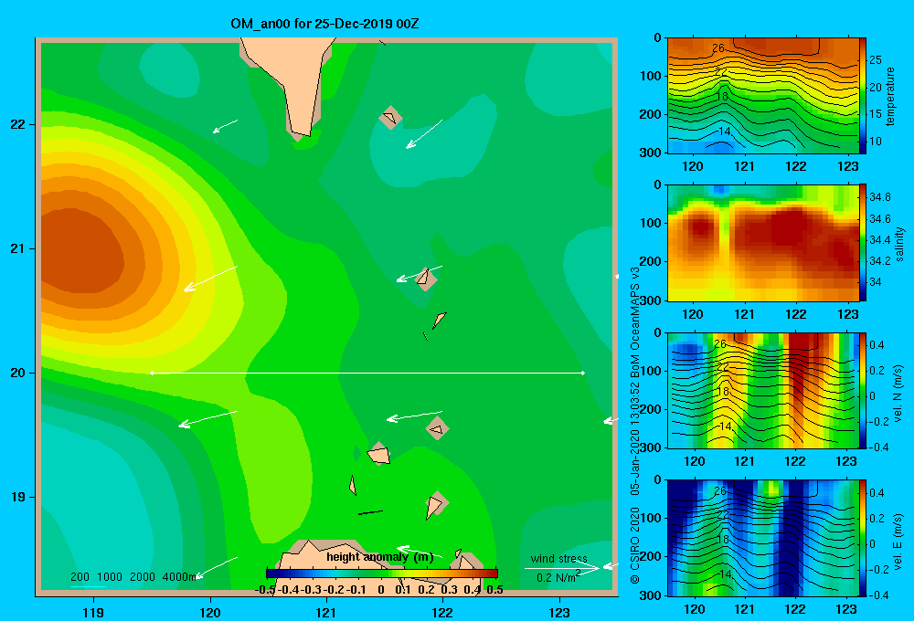
Task: Click the CSIRO BoM OceanMAPS copyright text
Action: pos(635,426)
